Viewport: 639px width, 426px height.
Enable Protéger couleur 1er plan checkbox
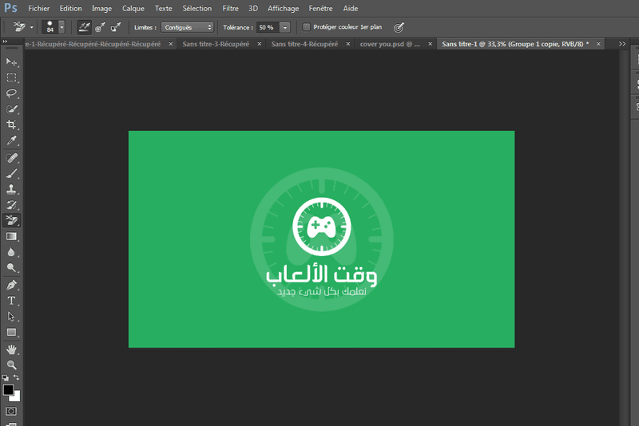307,27
